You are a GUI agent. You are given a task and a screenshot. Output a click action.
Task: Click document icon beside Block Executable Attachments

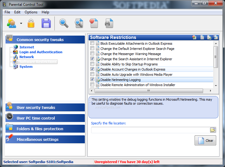98,43
